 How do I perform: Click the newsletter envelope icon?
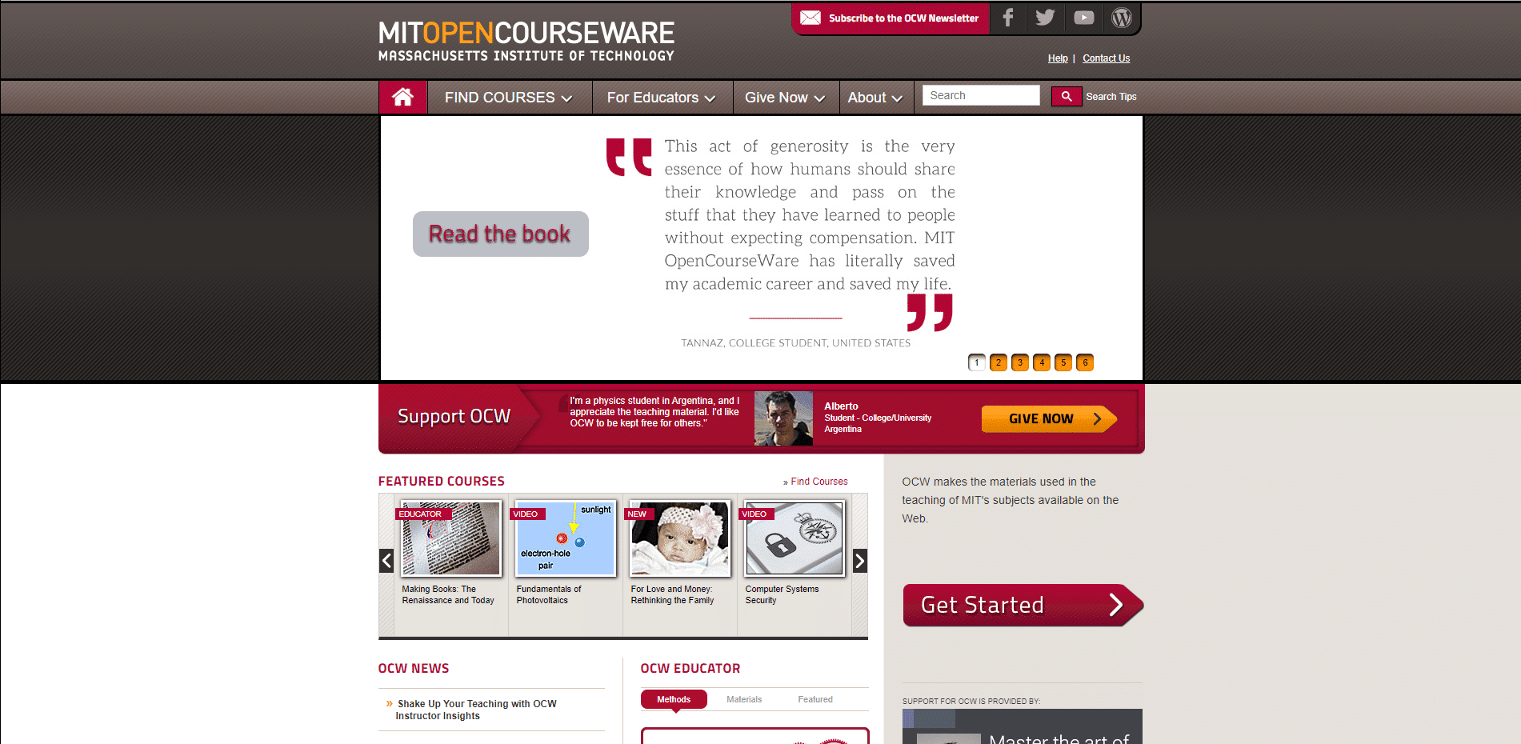(x=811, y=18)
